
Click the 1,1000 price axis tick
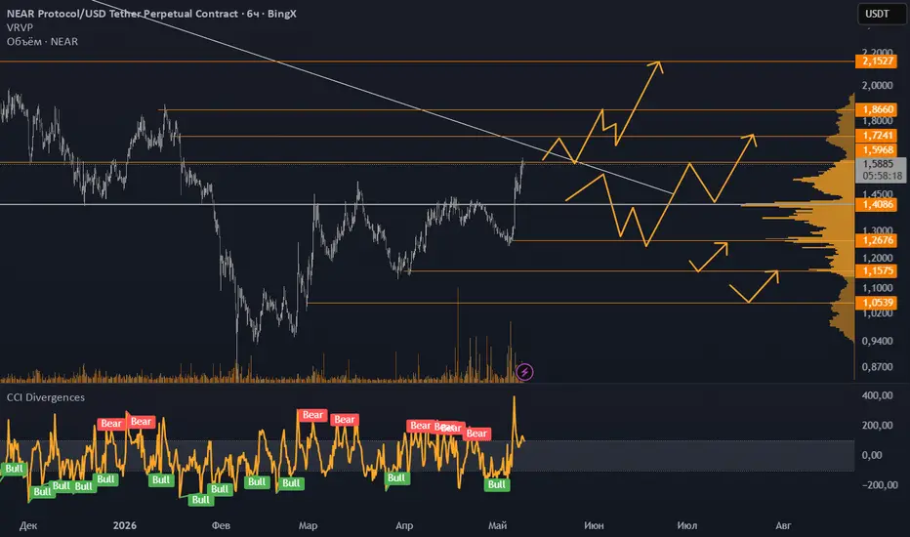[878, 288]
